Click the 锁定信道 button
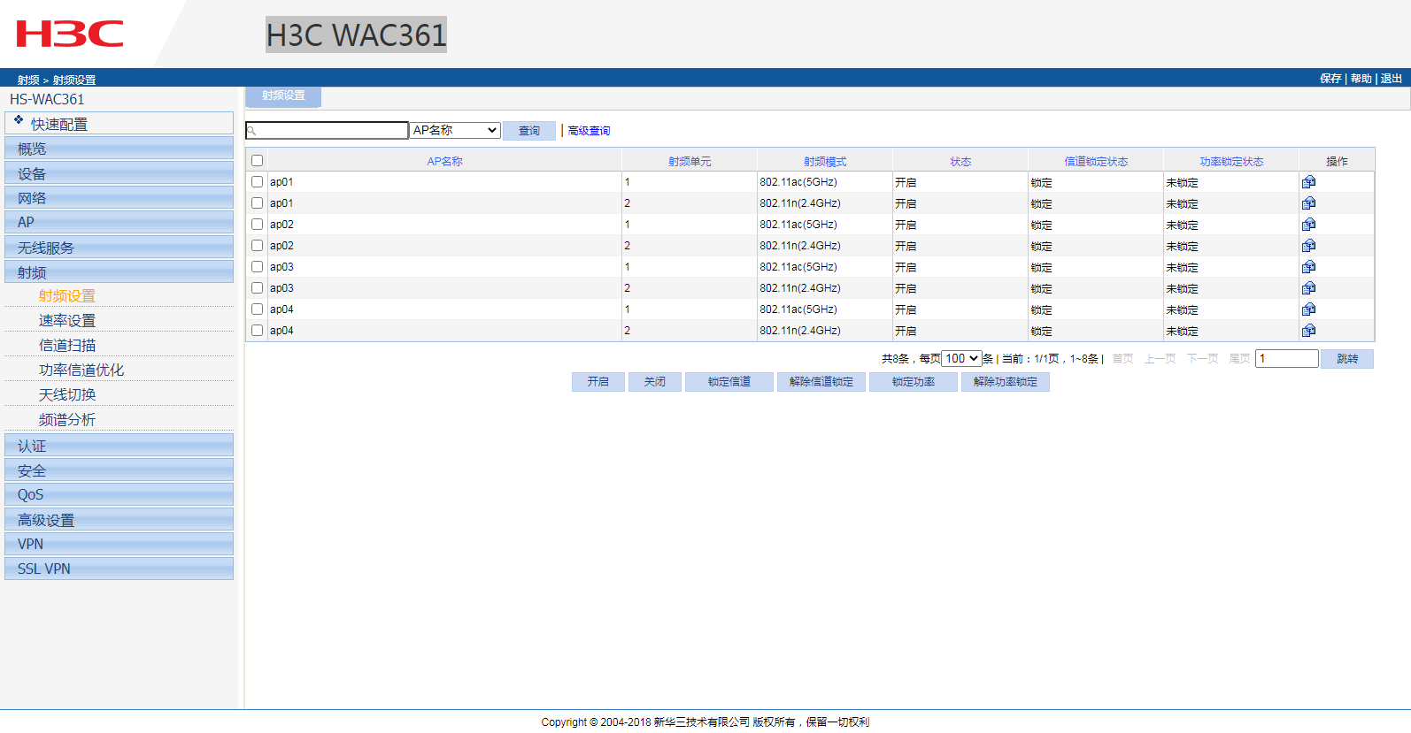This screenshot has width=1411, height=733. point(729,382)
